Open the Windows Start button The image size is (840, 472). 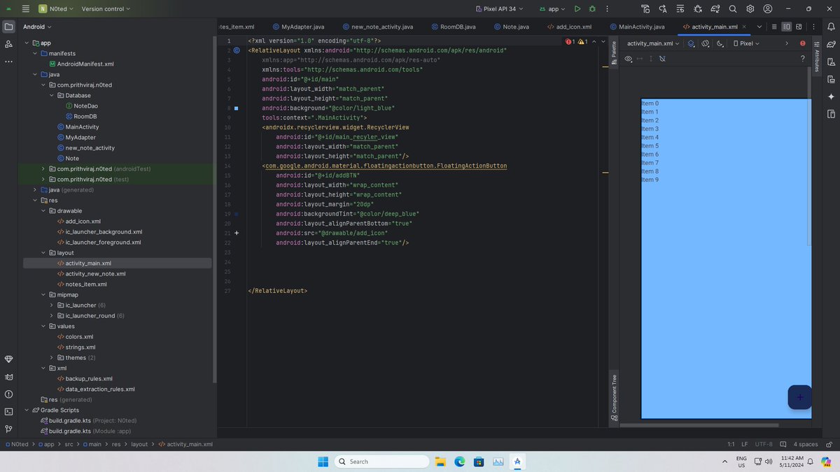pos(323,462)
